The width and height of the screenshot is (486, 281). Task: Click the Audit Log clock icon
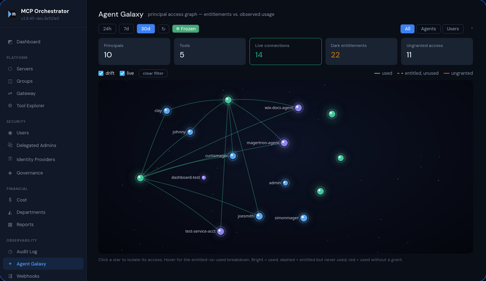pos(10,251)
